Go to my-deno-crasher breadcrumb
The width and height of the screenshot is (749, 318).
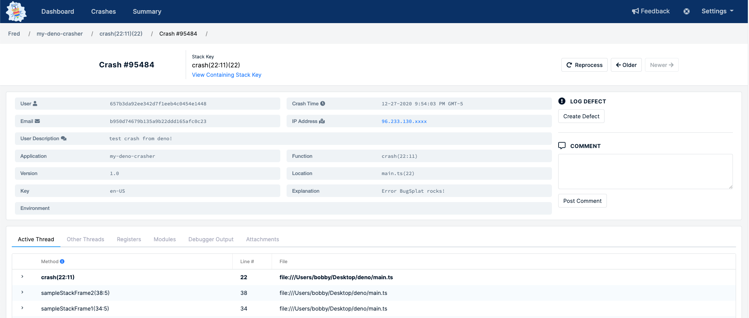point(60,34)
